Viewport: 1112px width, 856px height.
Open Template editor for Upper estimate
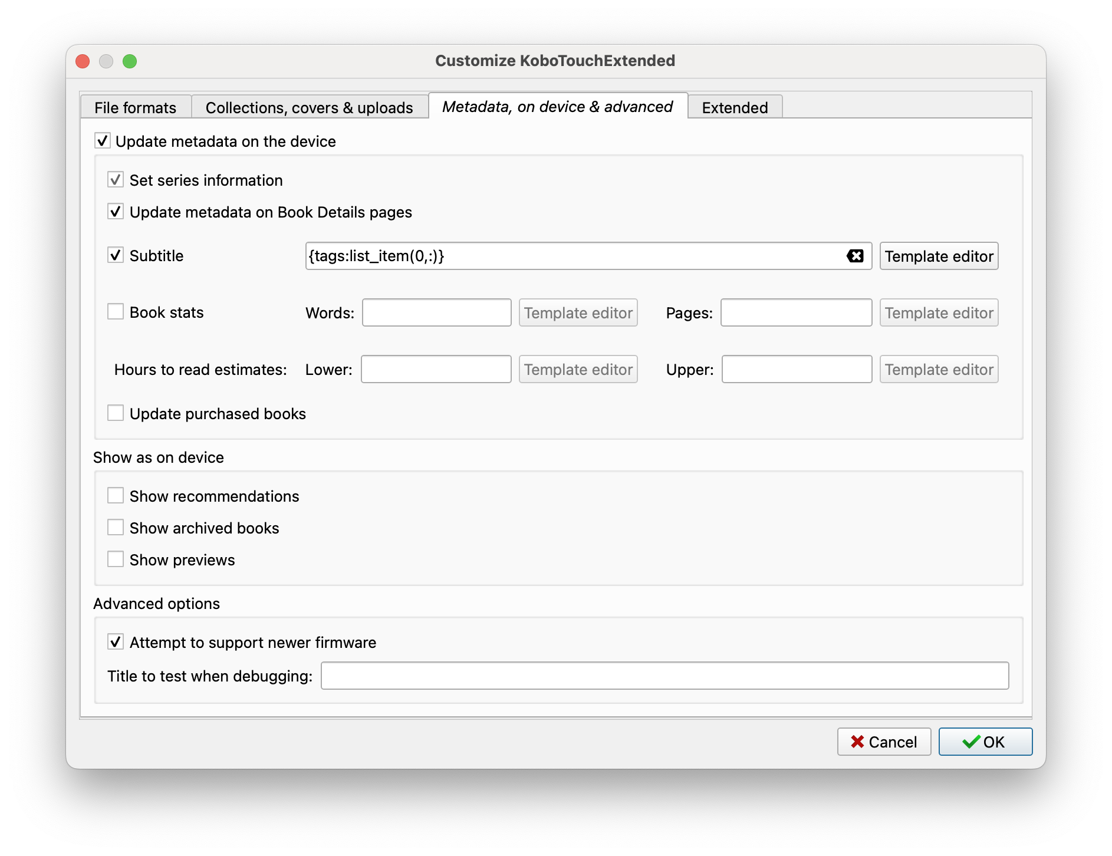[939, 369]
